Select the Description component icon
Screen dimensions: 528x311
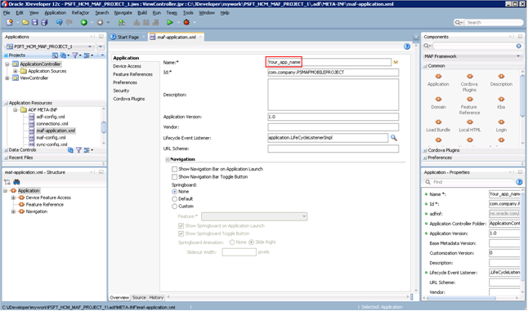click(x=501, y=76)
